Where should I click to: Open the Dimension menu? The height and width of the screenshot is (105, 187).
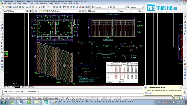[44, 4]
